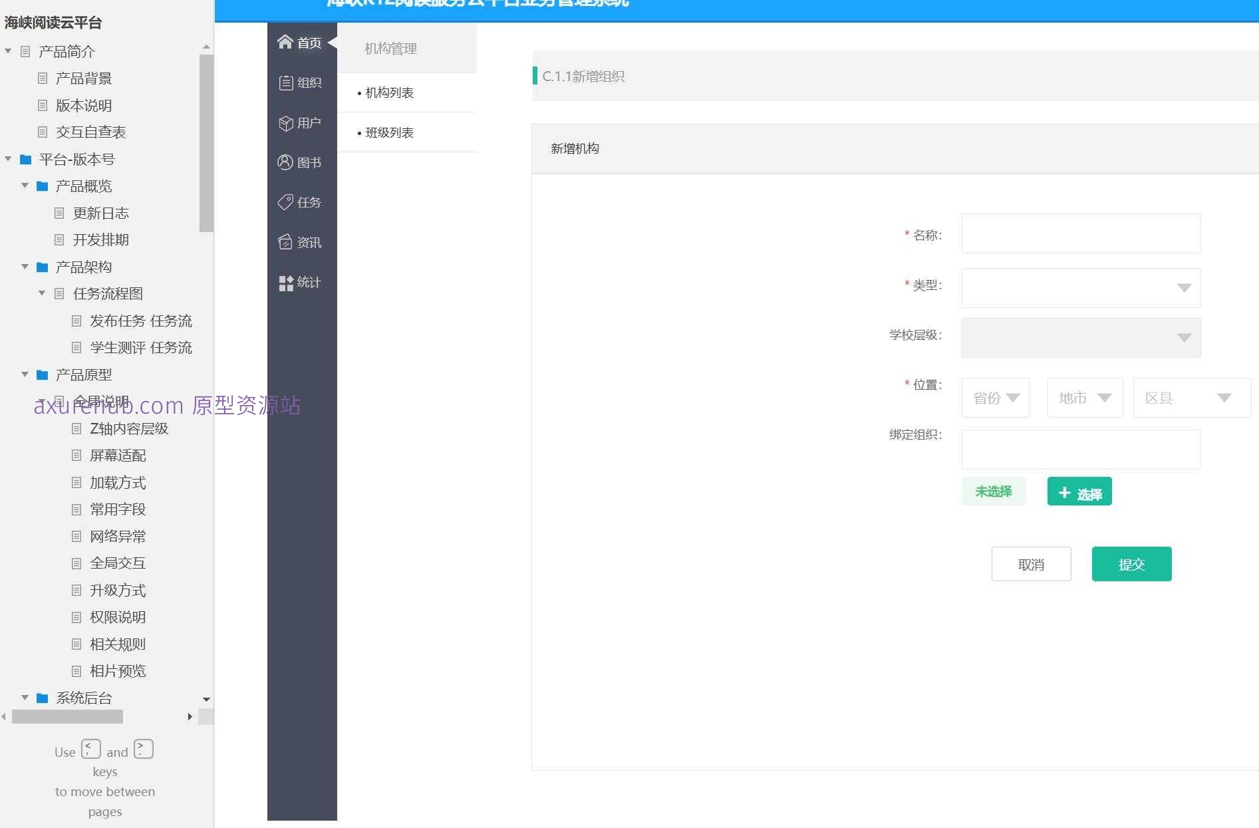Select the 统计 grid icon

[x=285, y=283]
